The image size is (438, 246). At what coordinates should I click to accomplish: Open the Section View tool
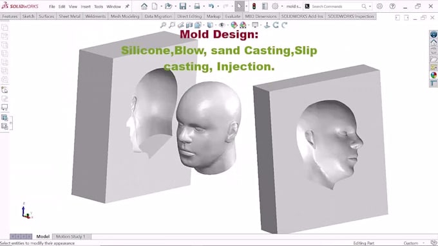coord(189,25)
